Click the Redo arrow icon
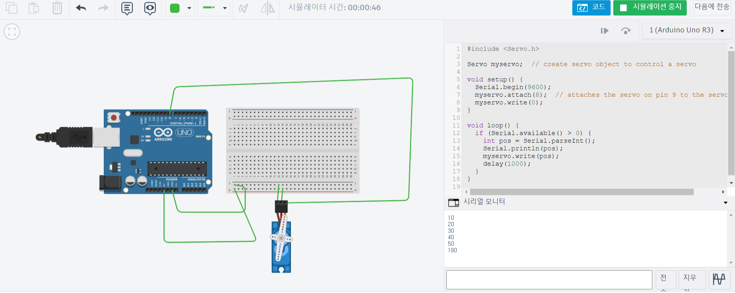Screen dimensions: 735x293 click(x=103, y=8)
